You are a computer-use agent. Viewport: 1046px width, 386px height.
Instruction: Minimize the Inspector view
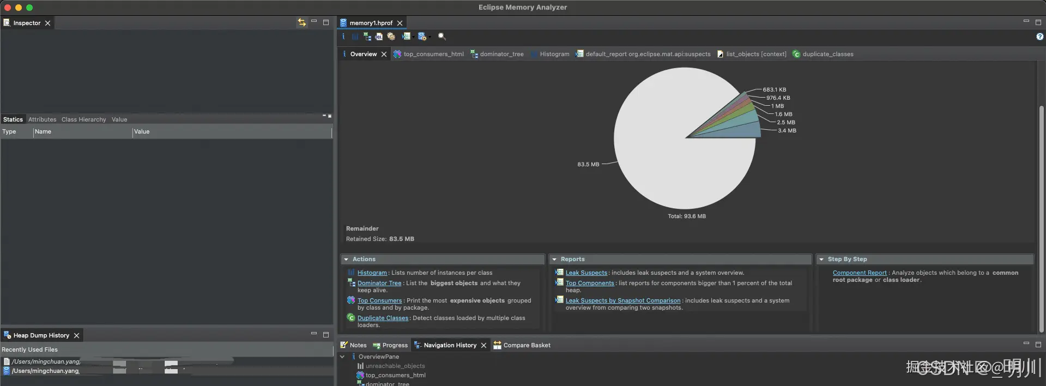tap(314, 22)
